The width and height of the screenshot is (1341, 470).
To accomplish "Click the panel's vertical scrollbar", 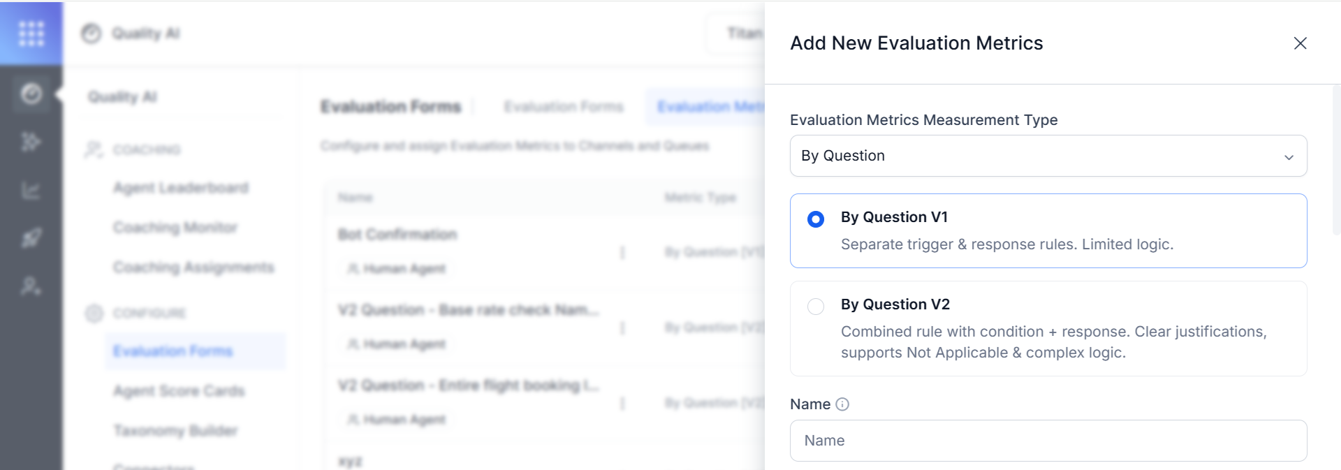I will pos(1336,161).
